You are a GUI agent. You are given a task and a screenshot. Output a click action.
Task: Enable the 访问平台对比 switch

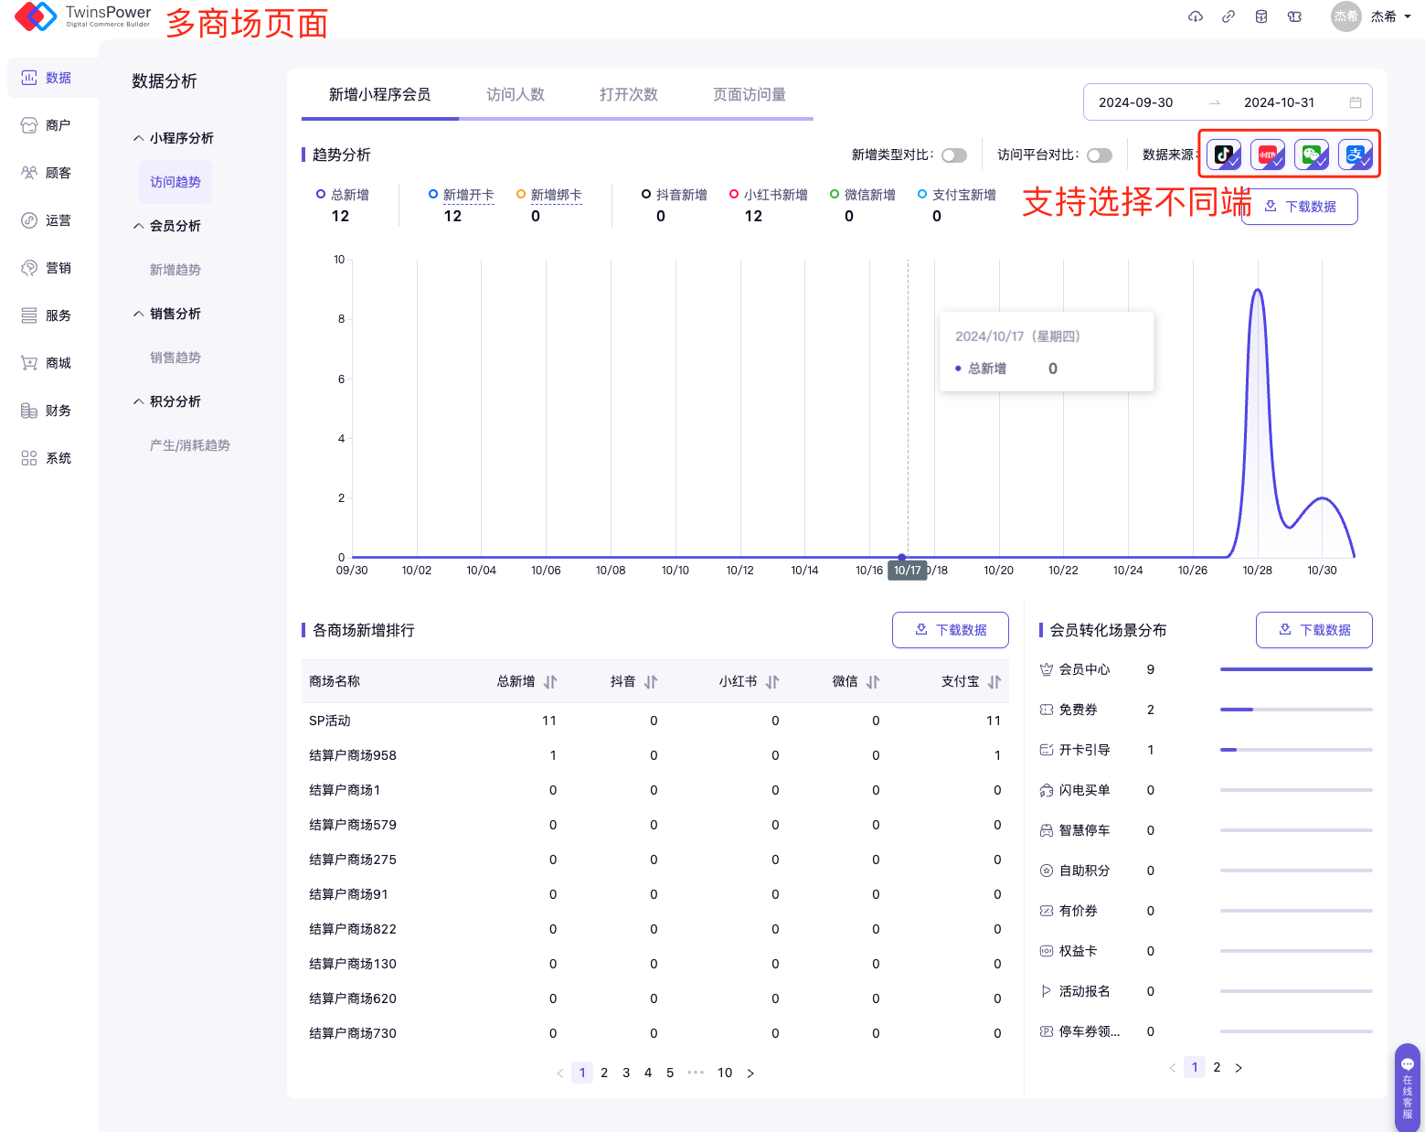pyautogui.click(x=1100, y=155)
